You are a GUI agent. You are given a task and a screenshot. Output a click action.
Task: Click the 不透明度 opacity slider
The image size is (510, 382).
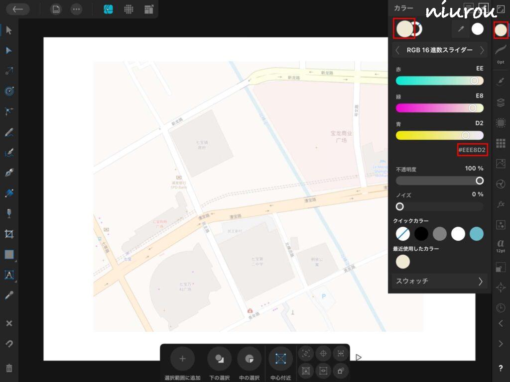click(x=439, y=181)
